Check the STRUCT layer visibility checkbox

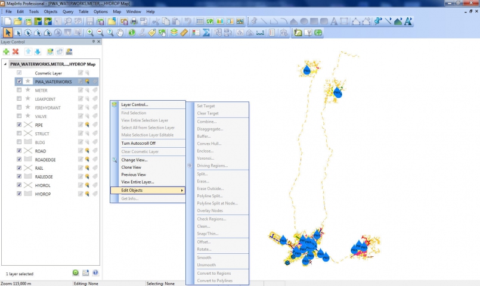pos(19,133)
